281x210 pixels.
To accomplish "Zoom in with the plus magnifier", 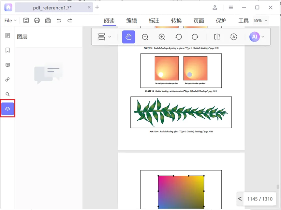I will point(162,37).
